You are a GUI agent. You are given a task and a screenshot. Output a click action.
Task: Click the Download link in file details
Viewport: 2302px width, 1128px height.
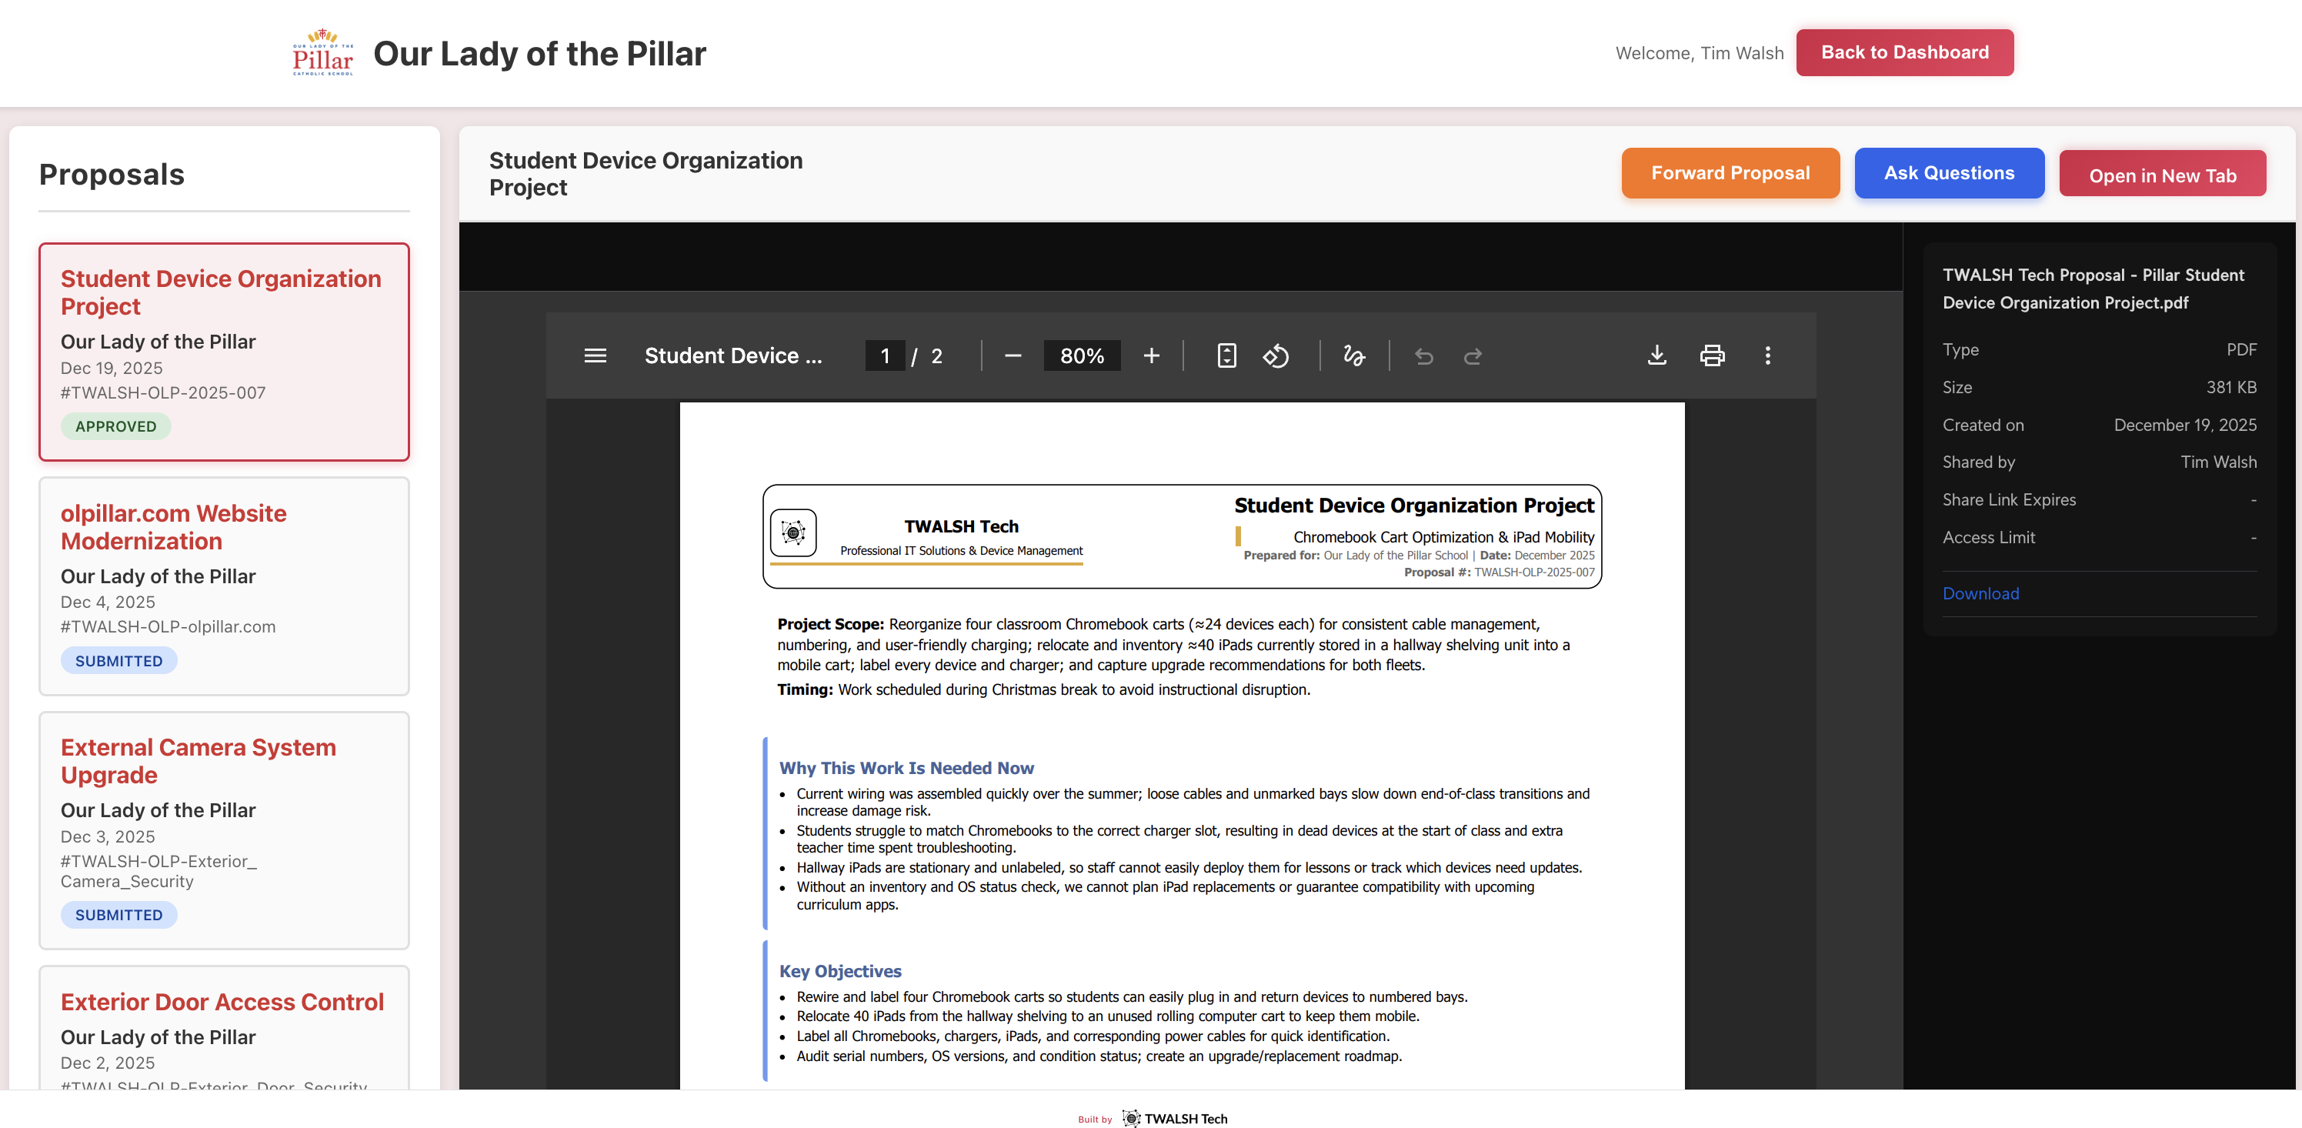(1980, 592)
